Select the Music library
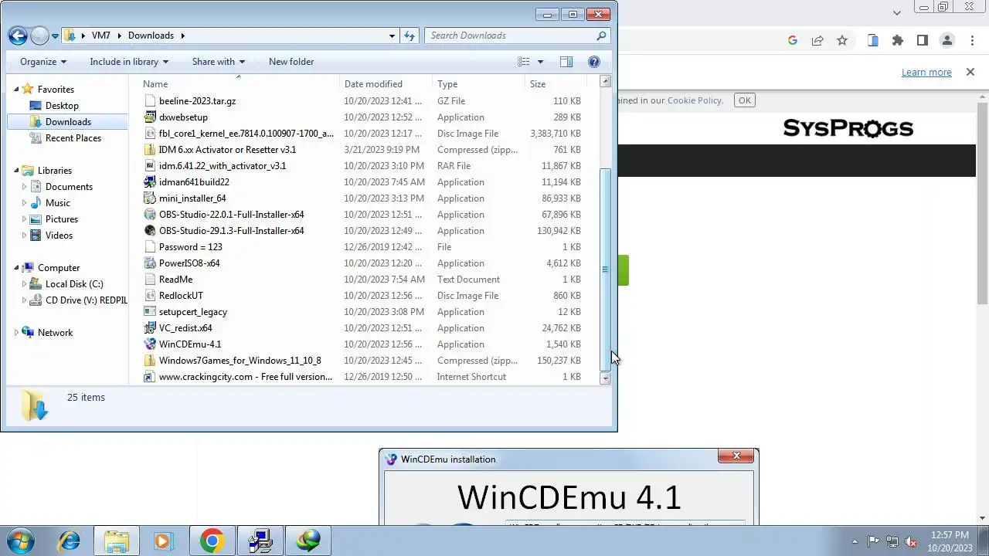 57,203
